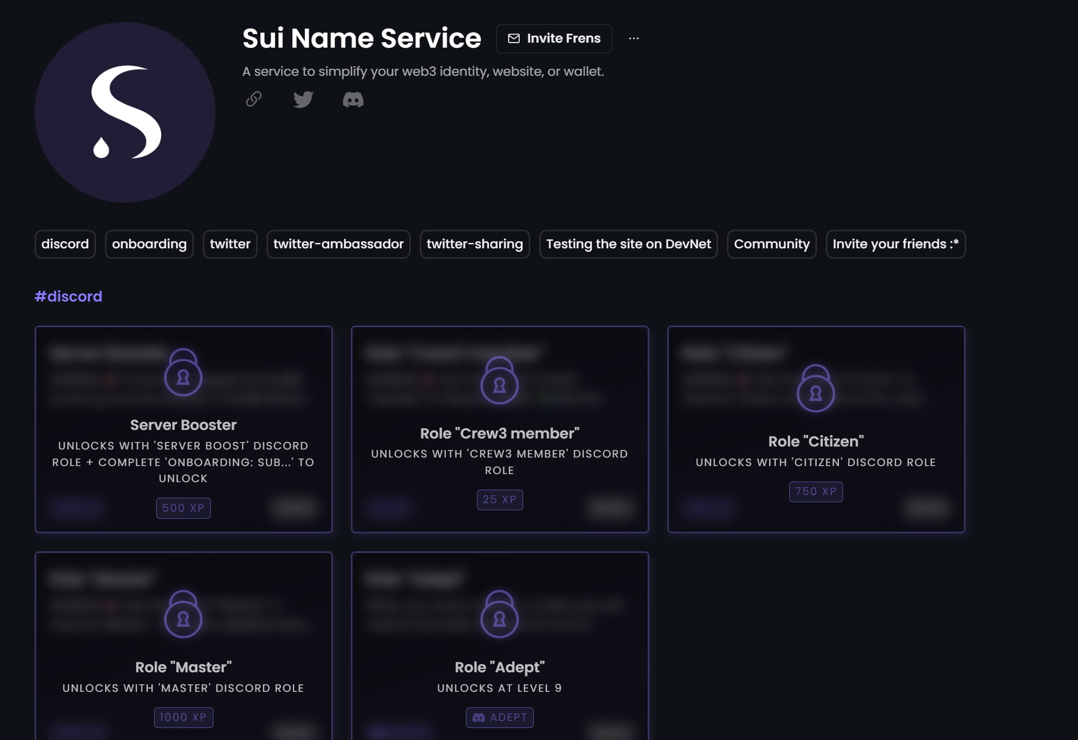Image resolution: width=1078 pixels, height=740 pixels.
Task: Click the #discord section heading link
Action: coord(68,297)
